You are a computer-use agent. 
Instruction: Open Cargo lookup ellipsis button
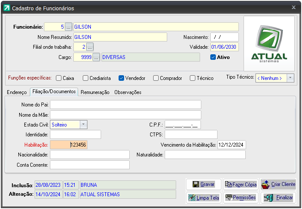96,57
